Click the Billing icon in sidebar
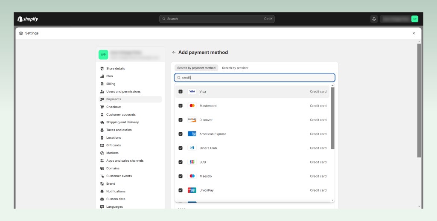Image resolution: width=437 pixels, height=221 pixels. point(102,84)
